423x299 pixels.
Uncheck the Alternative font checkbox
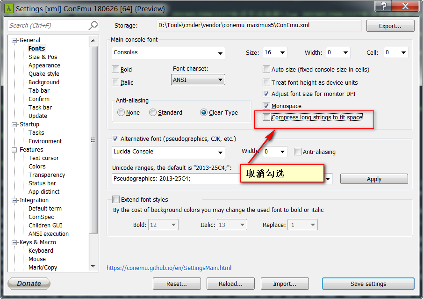[x=115, y=139]
